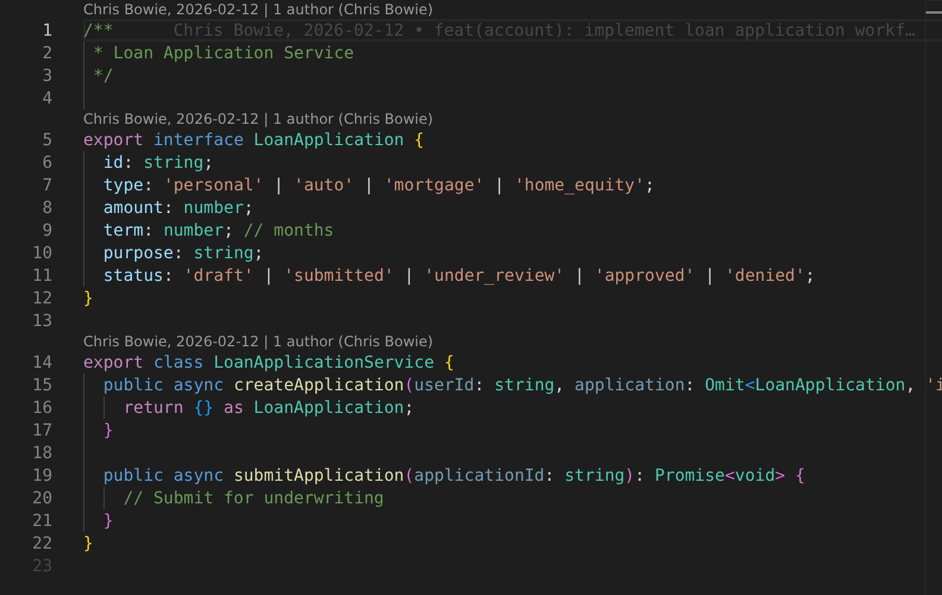Click the 'denied' string literal
The height and width of the screenshot is (595, 942).
click(764, 275)
